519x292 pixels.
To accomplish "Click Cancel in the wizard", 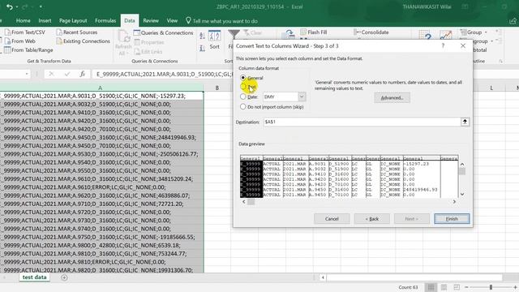I will [332, 219].
